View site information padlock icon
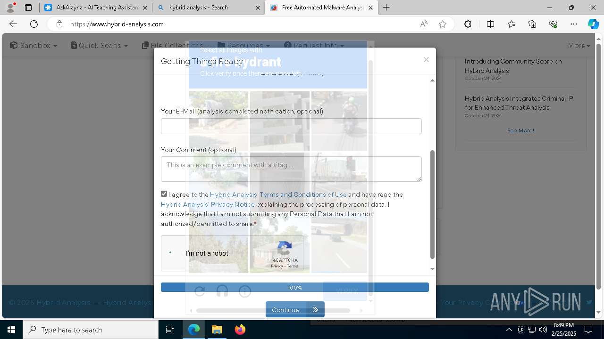604x339 pixels. click(x=59, y=24)
